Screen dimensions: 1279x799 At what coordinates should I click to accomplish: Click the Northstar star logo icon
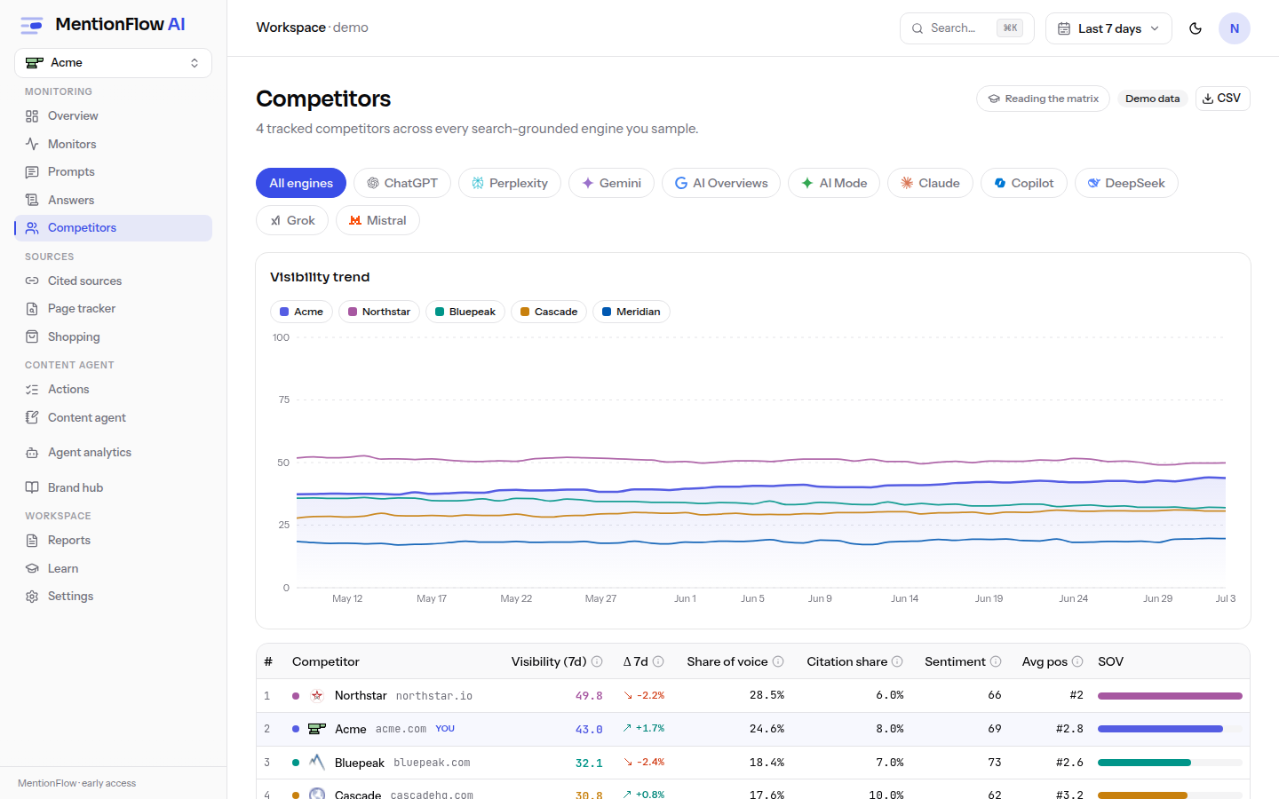click(317, 695)
